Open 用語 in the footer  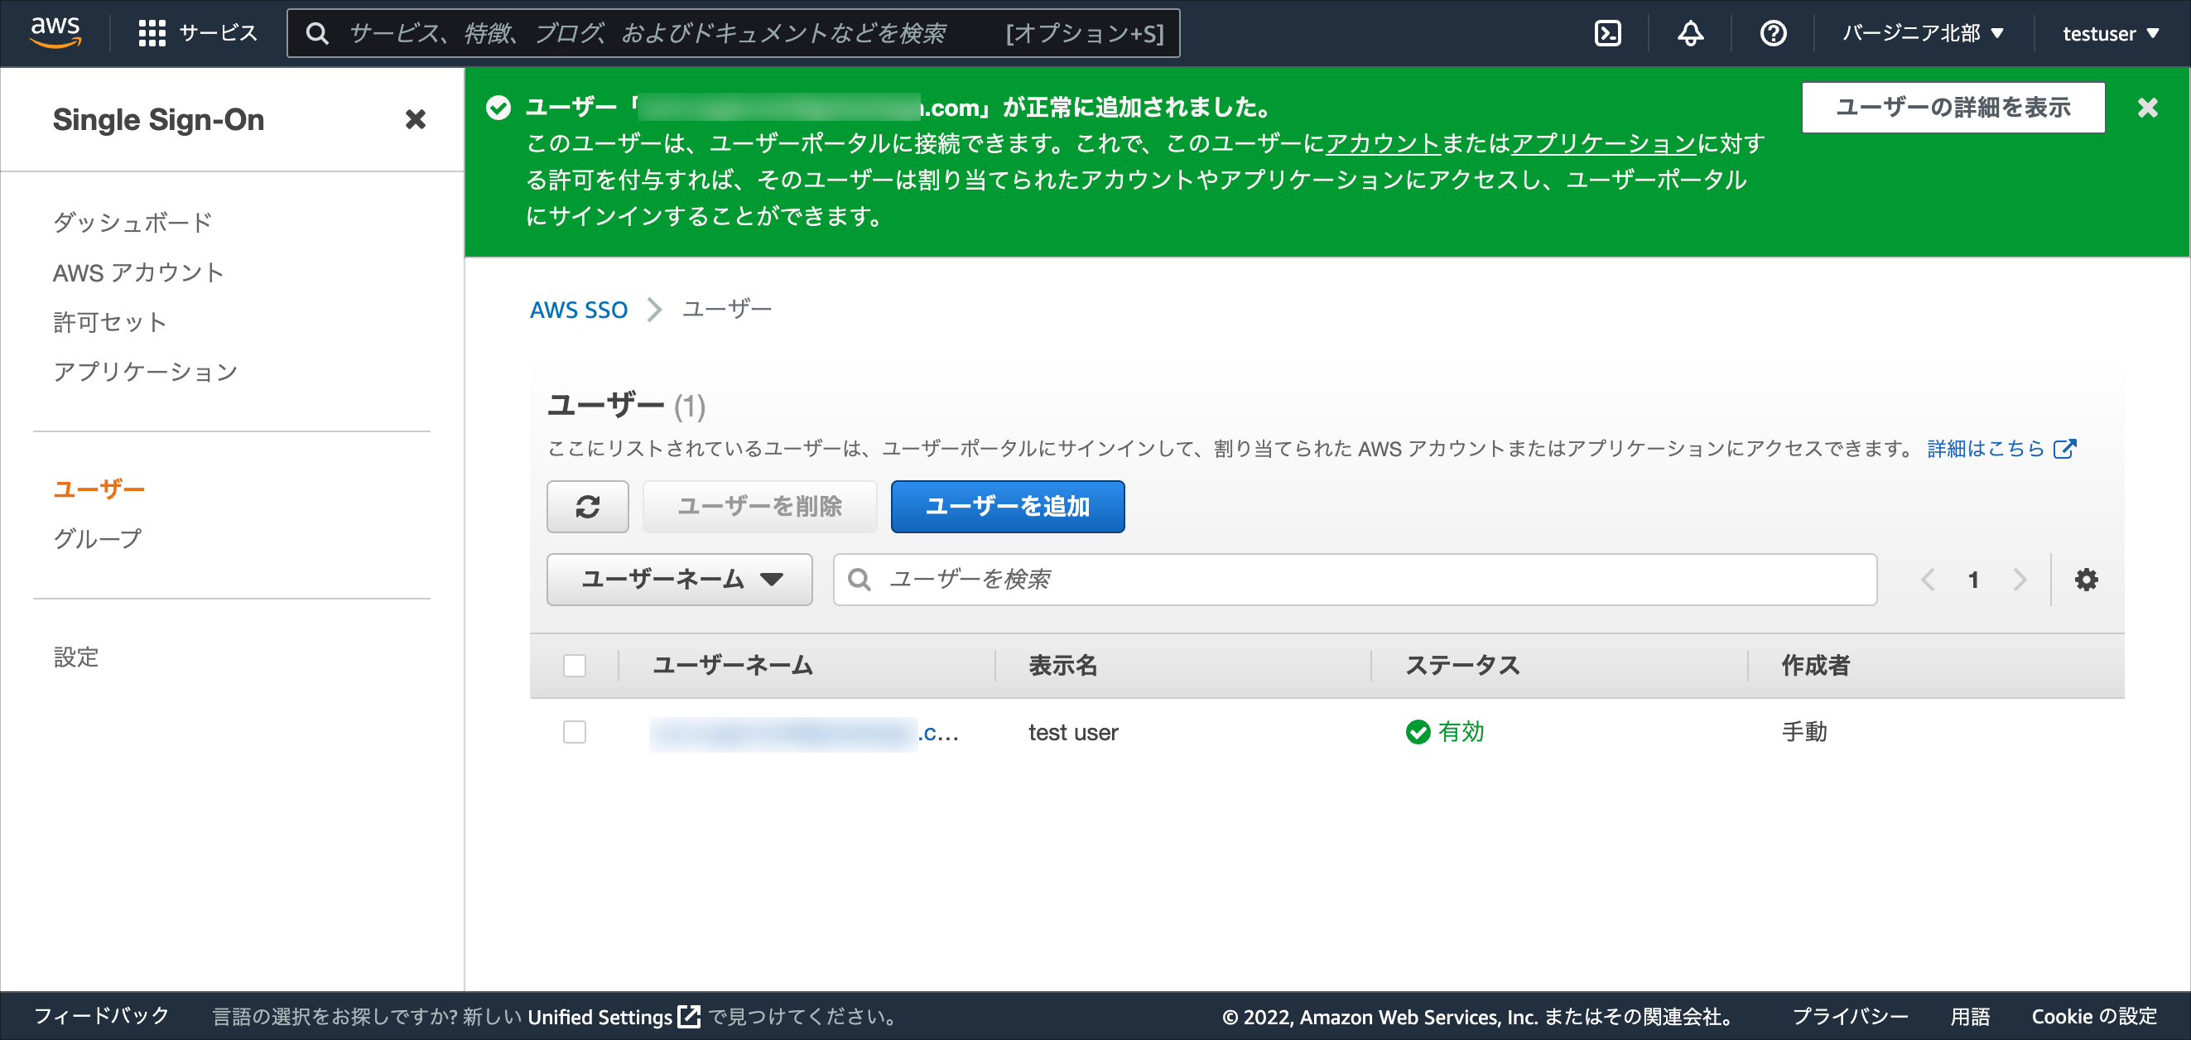click(1969, 1016)
